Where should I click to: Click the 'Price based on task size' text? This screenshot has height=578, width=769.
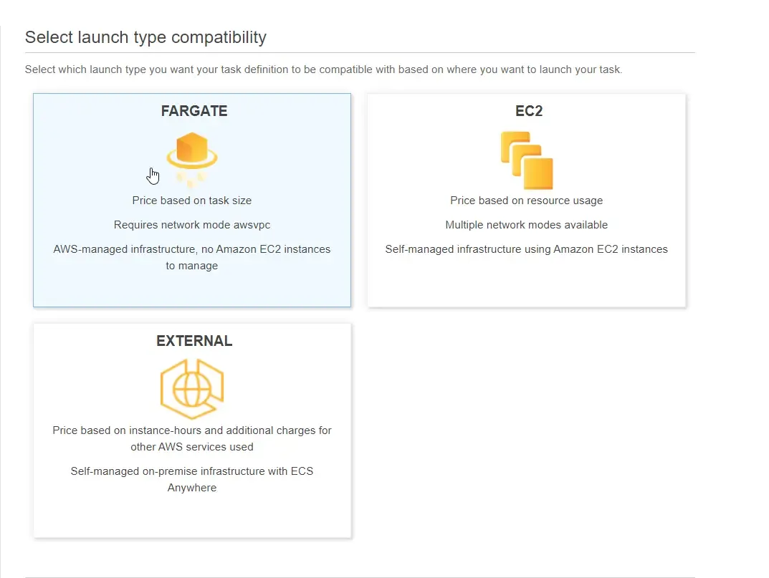coord(191,201)
